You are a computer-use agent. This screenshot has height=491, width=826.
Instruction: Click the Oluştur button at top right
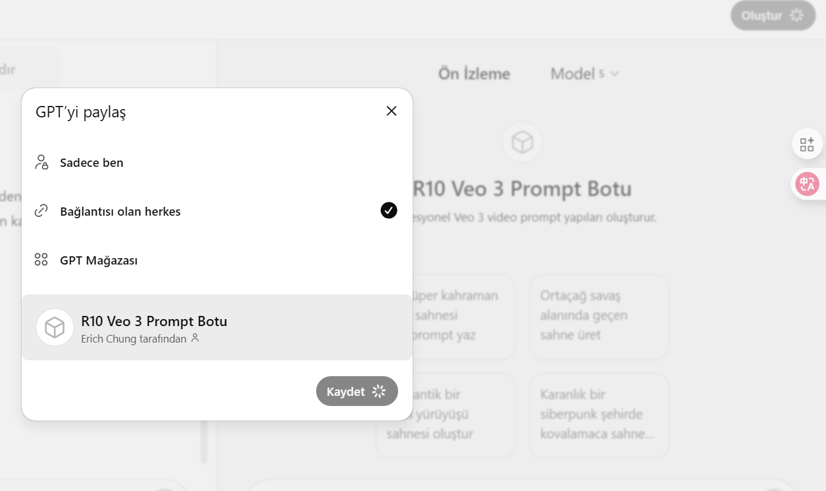pyautogui.click(x=773, y=16)
